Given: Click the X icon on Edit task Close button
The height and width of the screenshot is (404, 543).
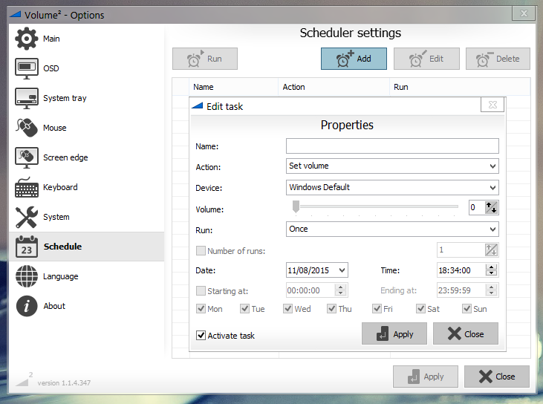Looking at the screenshot, I should pyautogui.click(x=454, y=333).
